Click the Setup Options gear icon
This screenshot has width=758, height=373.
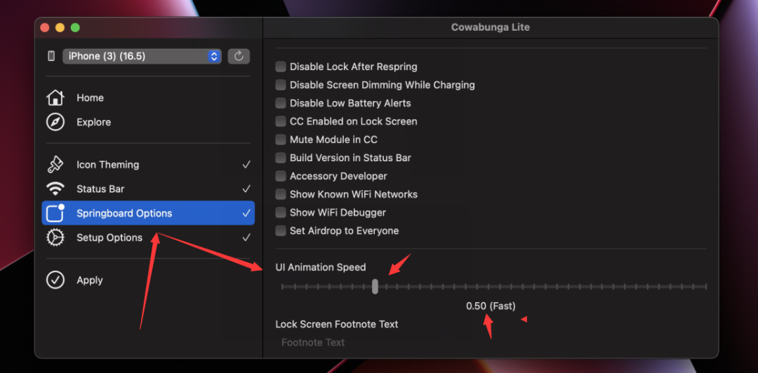tap(55, 238)
